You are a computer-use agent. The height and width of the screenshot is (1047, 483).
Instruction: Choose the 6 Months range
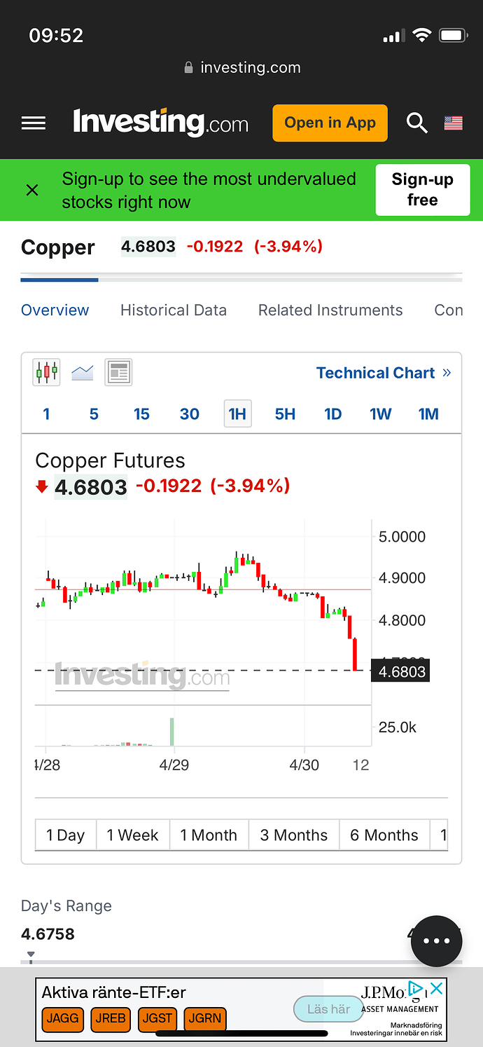click(x=384, y=835)
